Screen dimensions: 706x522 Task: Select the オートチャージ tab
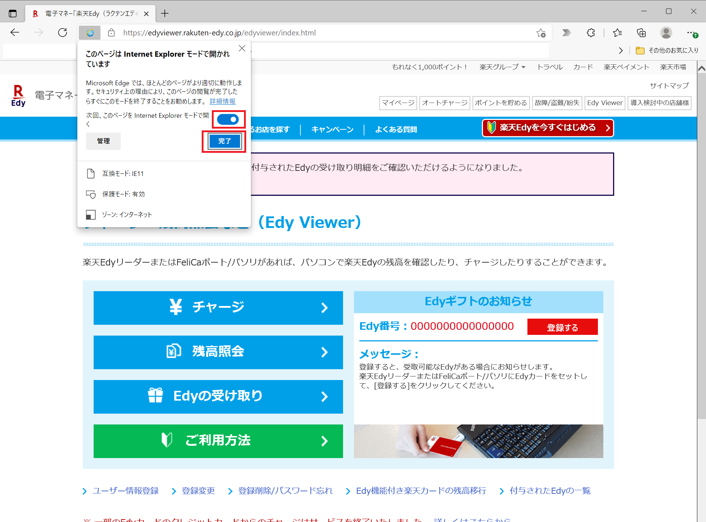click(445, 103)
